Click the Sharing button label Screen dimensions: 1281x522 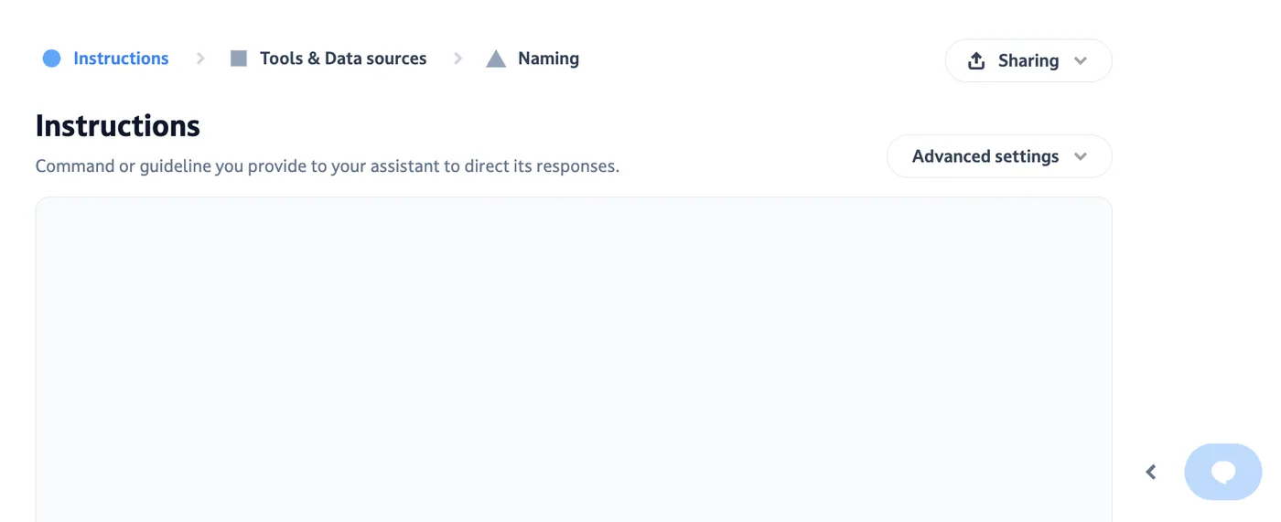click(1028, 60)
